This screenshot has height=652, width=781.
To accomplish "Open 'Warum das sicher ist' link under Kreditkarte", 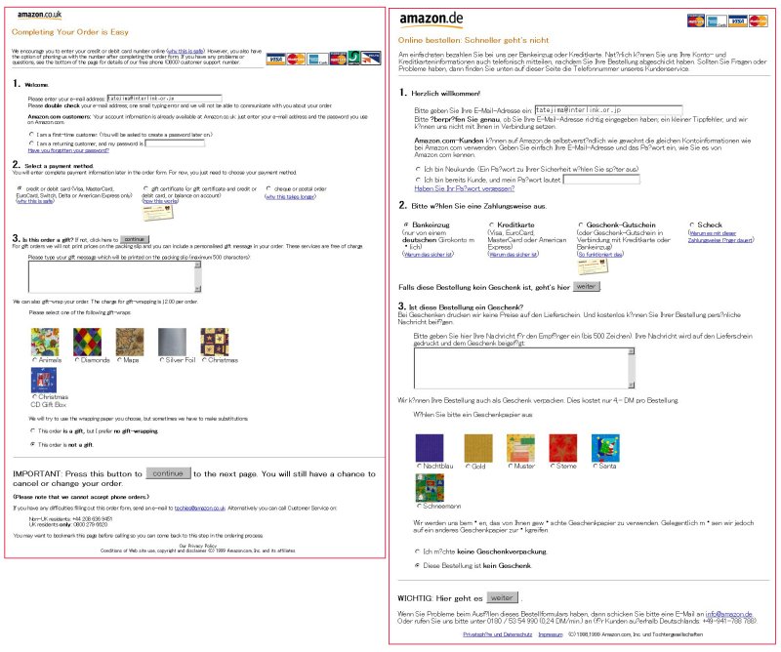I will (513, 254).
